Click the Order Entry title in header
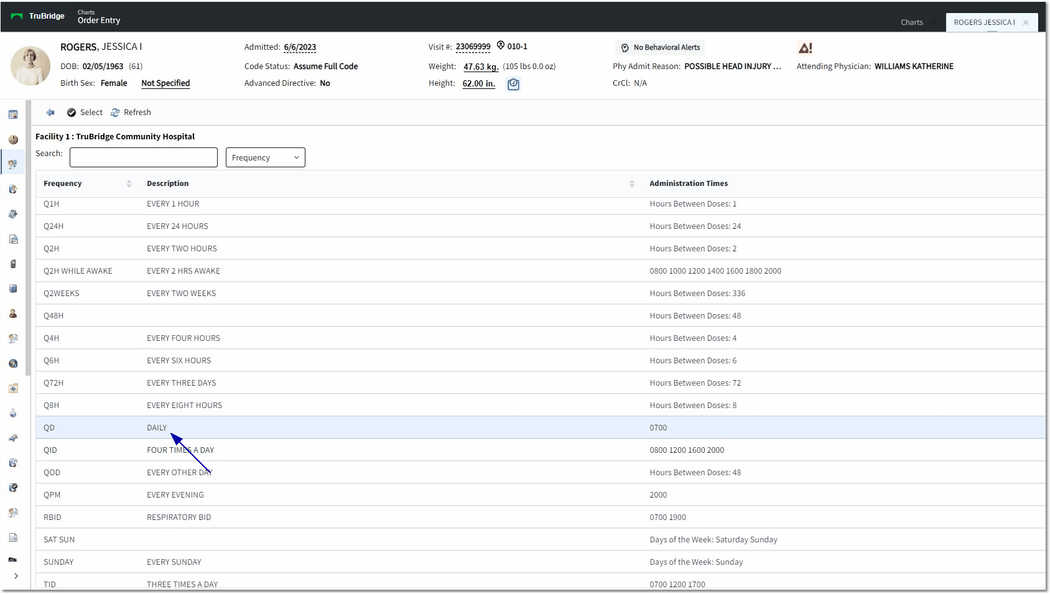The height and width of the screenshot is (594, 1050). click(99, 21)
